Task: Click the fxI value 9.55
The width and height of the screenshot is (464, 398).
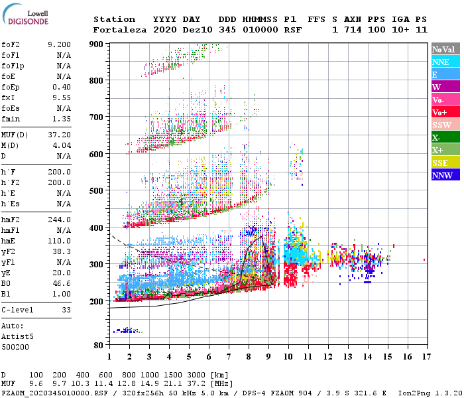Action: [x=62, y=98]
